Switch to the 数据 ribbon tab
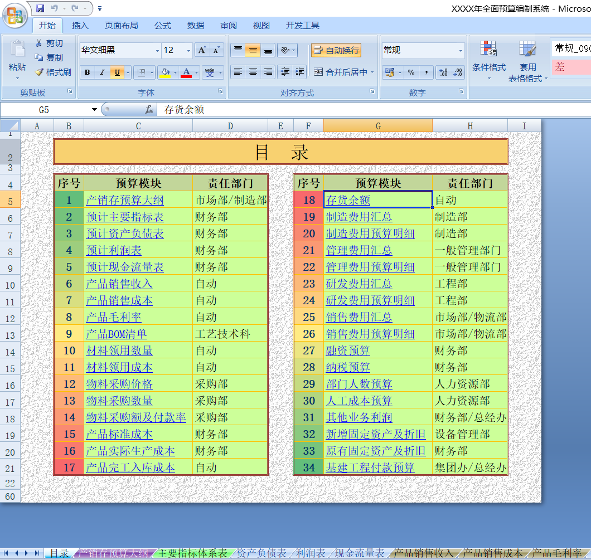This screenshot has height=560, width=591. [196, 25]
